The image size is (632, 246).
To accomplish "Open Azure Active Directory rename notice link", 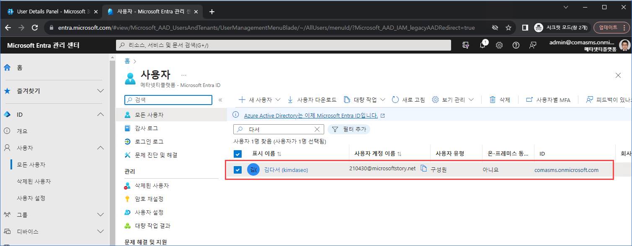I will pos(311,115).
